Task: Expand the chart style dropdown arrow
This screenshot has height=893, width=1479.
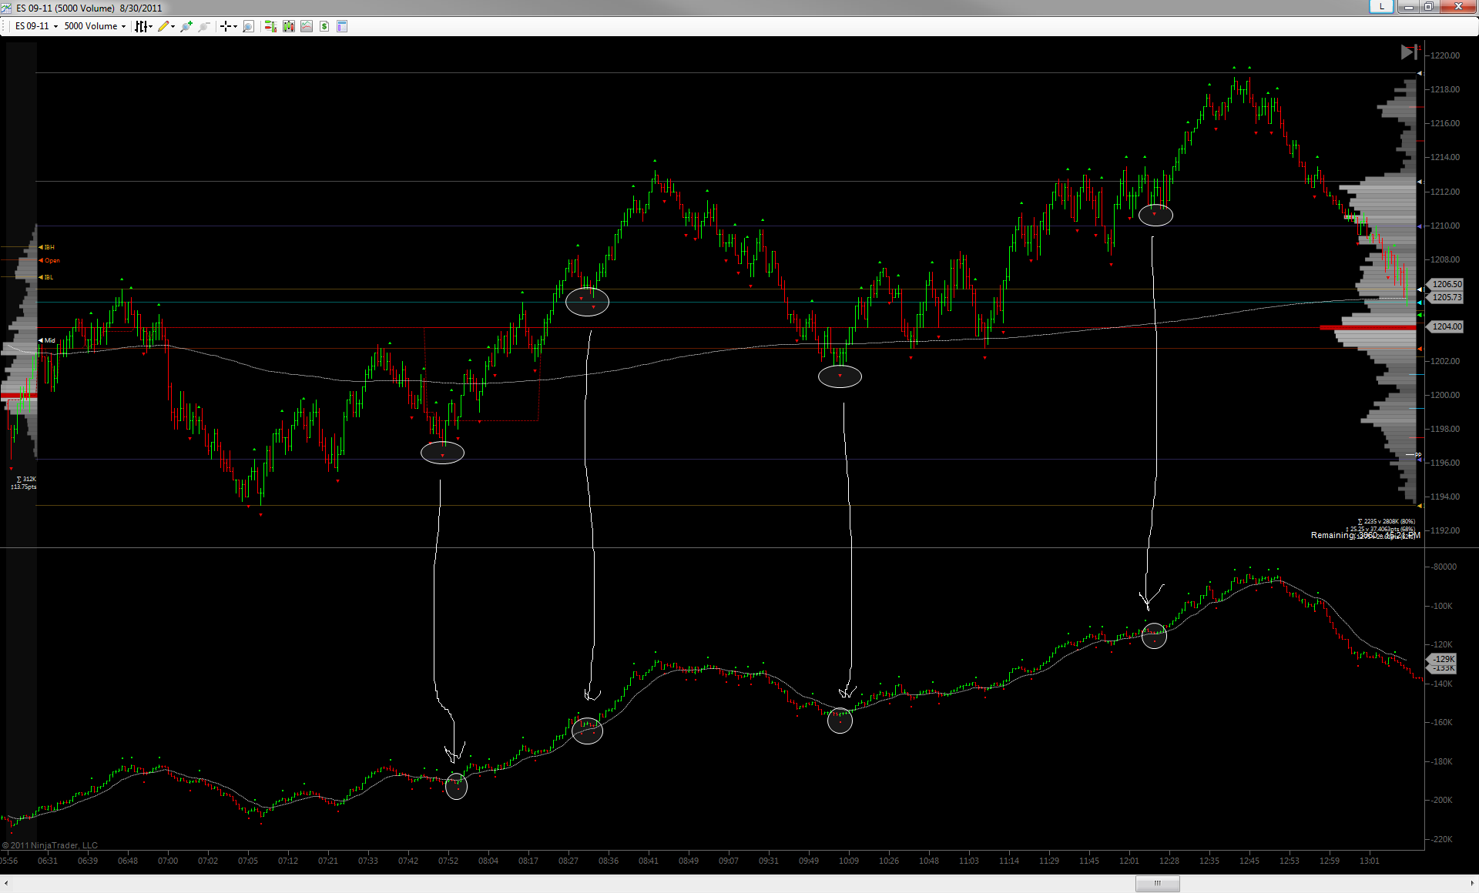Action: pos(150,26)
